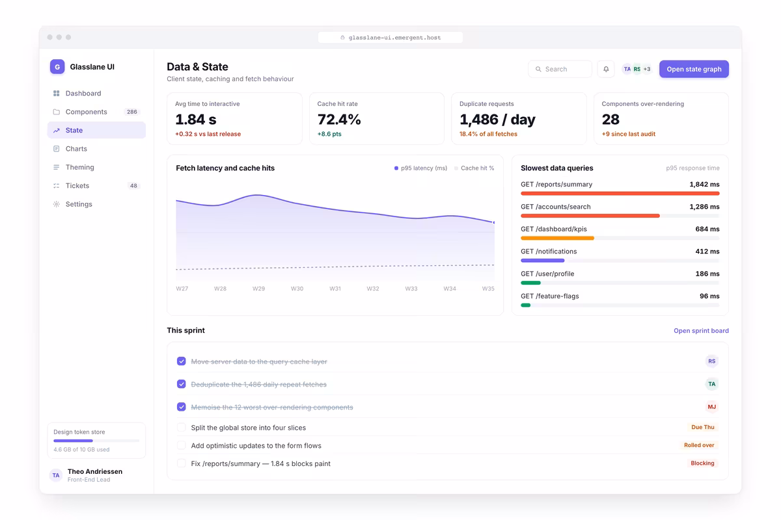The width and height of the screenshot is (781, 520).
Task: Click the Charts document icon
Action: click(x=57, y=149)
